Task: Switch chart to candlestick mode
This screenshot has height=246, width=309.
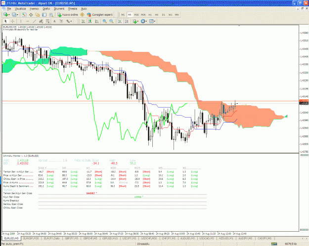Action: (x=90, y=21)
